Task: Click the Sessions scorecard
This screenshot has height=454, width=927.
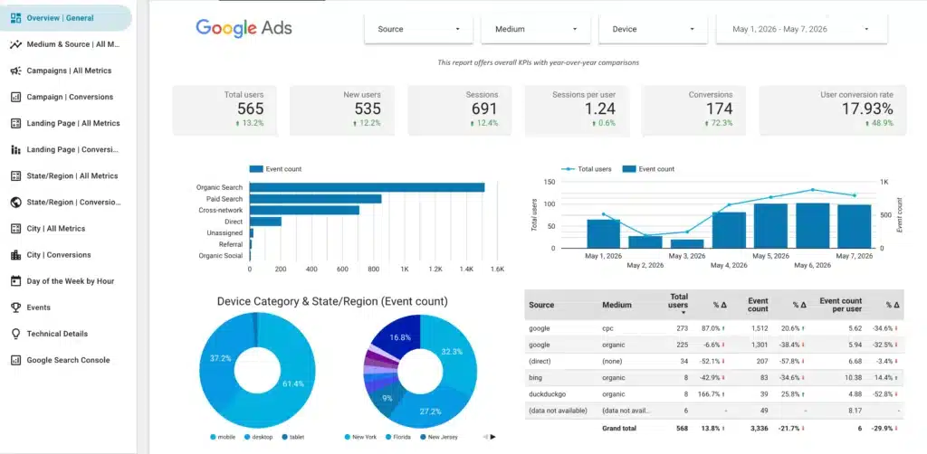Action: pyautogui.click(x=459, y=110)
